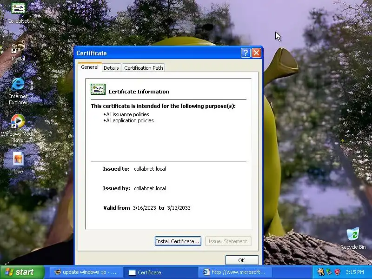The width and height of the screenshot is (372, 279).
Task: Click the Issued by value collabnet.local
Action: pyautogui.click(x=150, y=188)
